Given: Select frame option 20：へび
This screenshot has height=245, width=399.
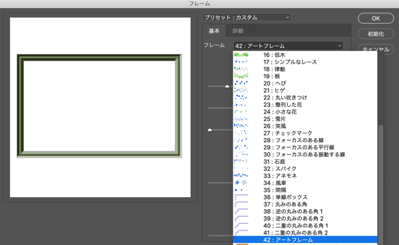Looking at the screenshot, I should (x=305, y=84).
